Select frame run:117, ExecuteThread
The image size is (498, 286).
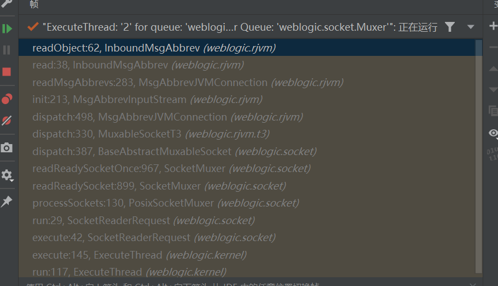pyautogui.click(x=247, y=272)
